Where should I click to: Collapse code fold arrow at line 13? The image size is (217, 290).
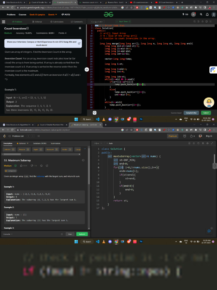point(94,44)
